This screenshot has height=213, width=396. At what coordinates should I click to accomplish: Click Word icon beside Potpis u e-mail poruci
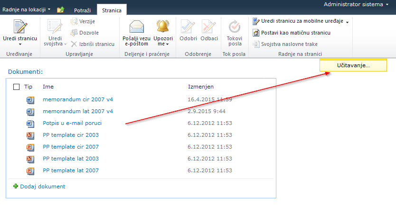pos(30,123)
